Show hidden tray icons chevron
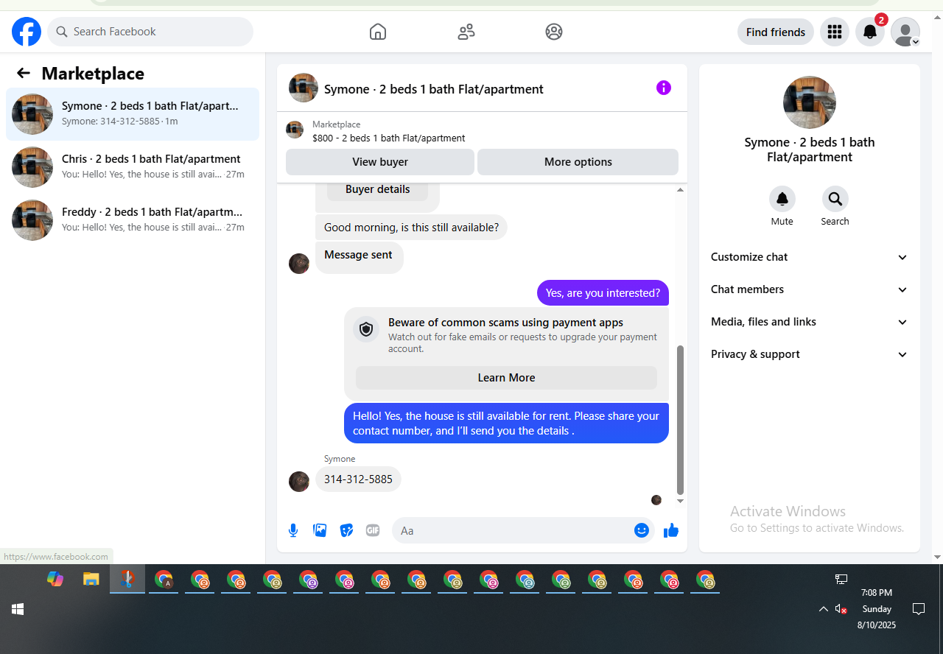The height and width of the screenshot is (654, 943). [x=823, y=609]
